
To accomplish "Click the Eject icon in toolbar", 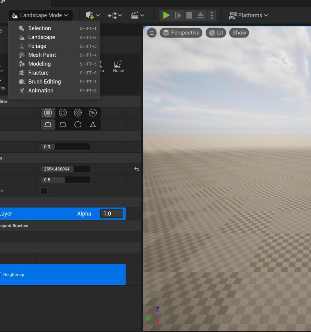I will [x=201, y=15].
